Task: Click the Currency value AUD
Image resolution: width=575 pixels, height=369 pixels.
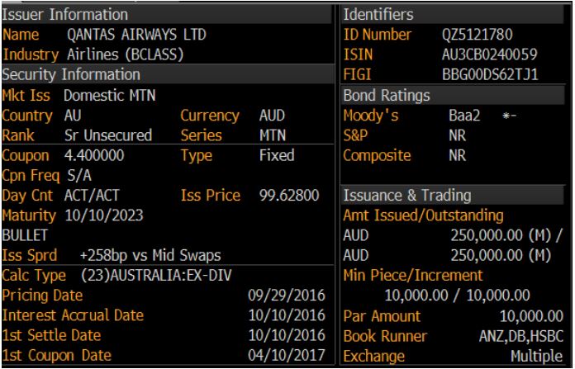Action: click(x=272, y=116)
